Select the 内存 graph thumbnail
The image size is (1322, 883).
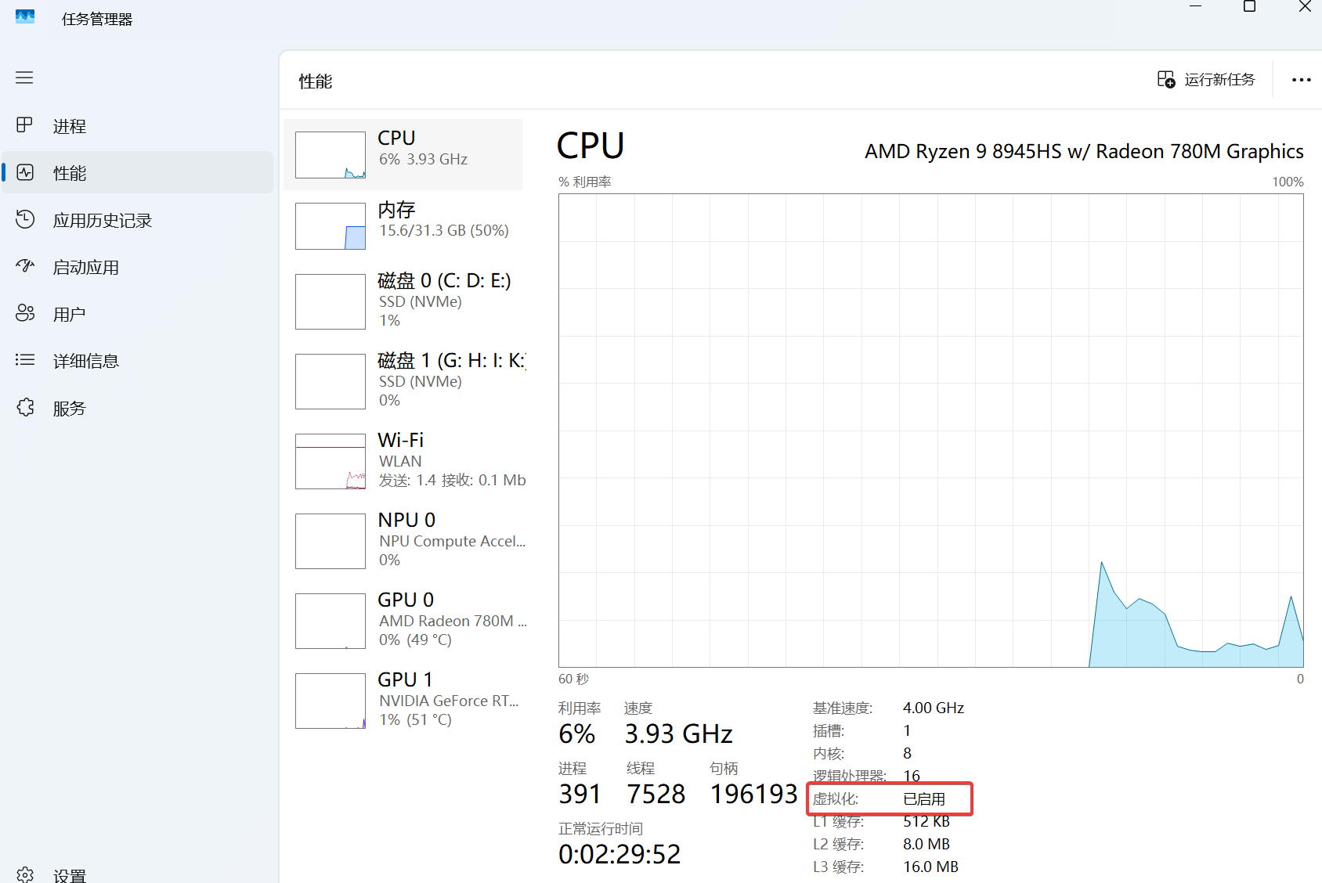[330, 226]
